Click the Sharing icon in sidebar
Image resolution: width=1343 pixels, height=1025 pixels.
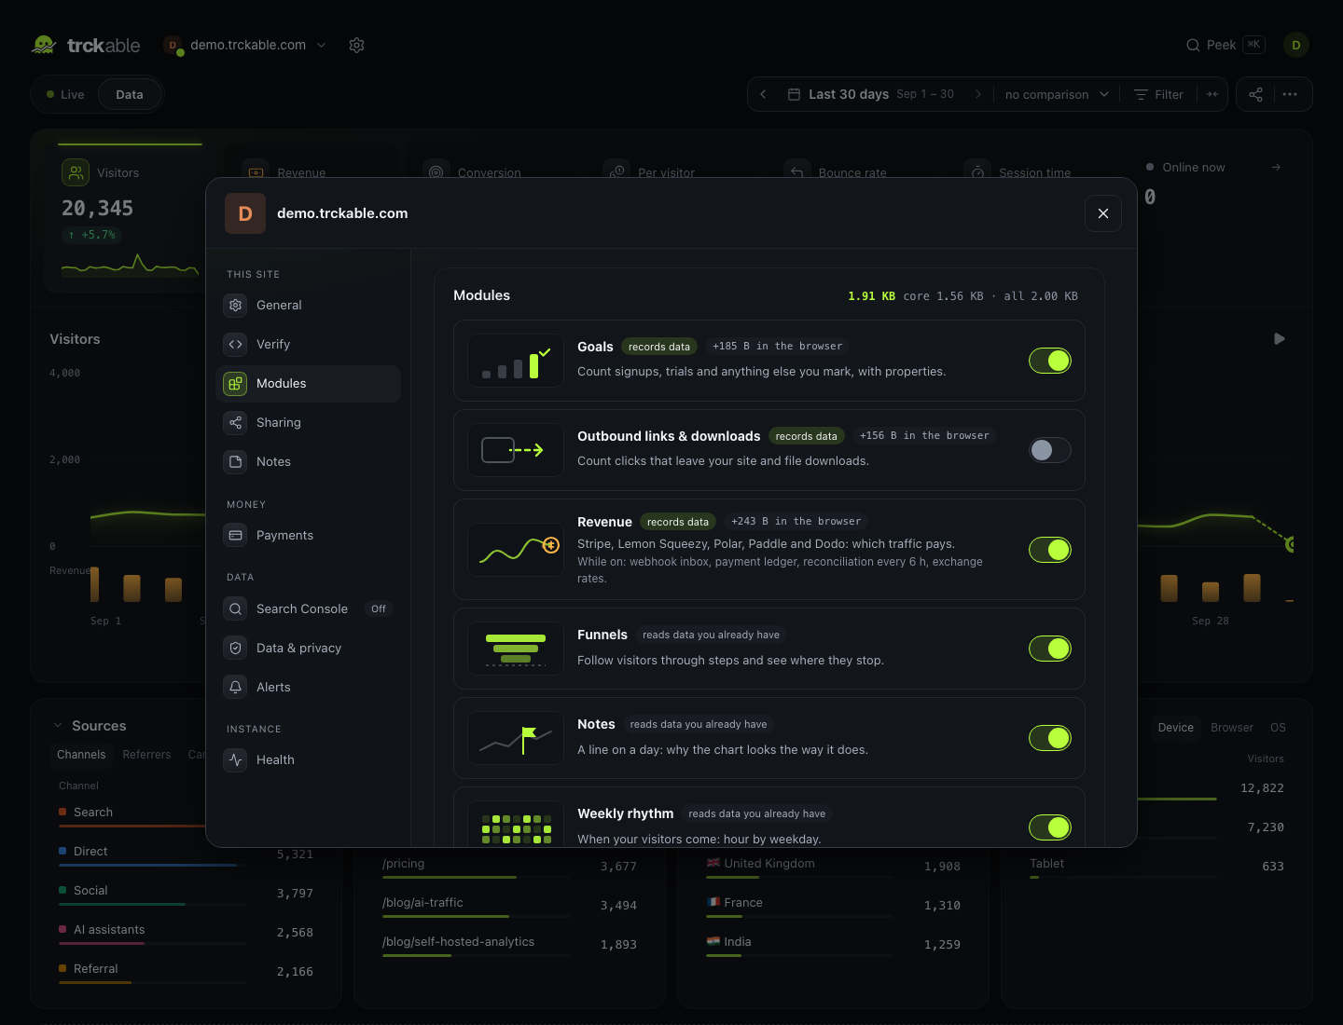[x=235, y=422]
